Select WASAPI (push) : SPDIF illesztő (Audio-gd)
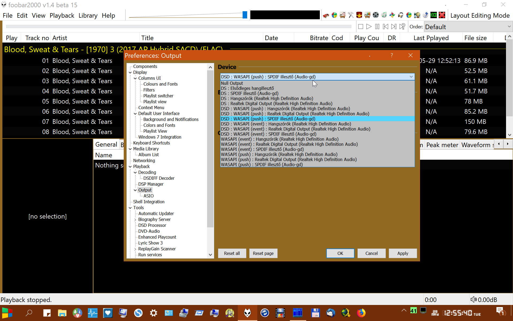Image resolution: width=513 pixels, height=321 pixels. pyautogui.click(x=317, y=165)
